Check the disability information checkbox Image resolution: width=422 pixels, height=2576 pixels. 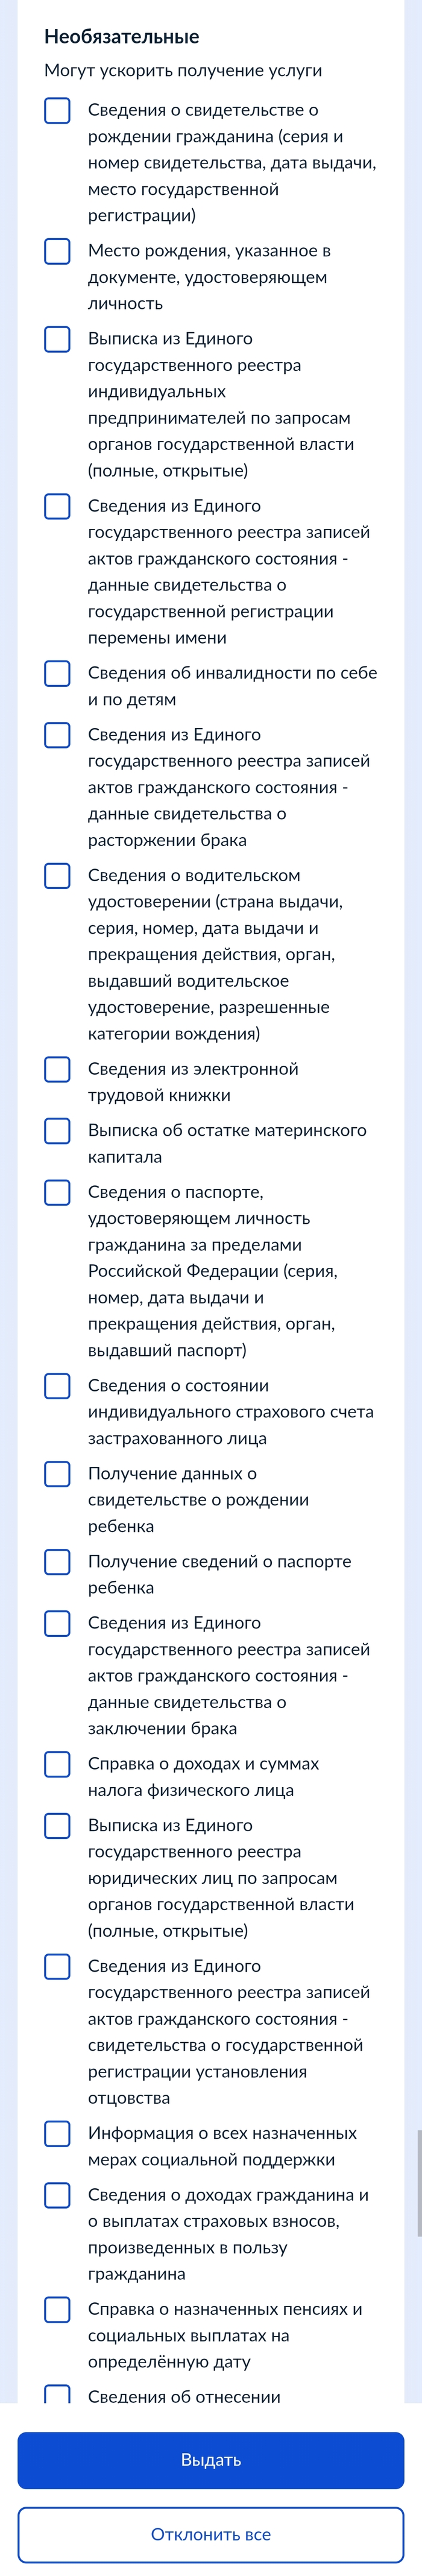(57, 673)
